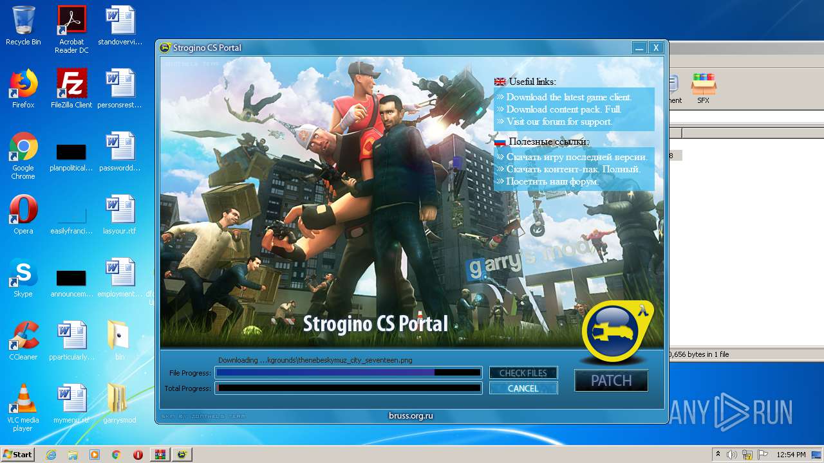This screenshot has height=463, width=824.
Task: Open the volume control in system tray
Action: [732, 455]
